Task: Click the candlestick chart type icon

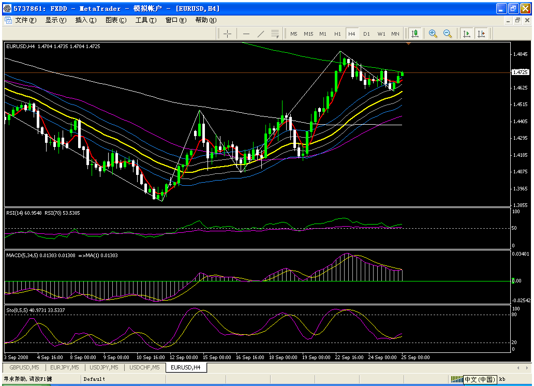Action: click(414, 34)
